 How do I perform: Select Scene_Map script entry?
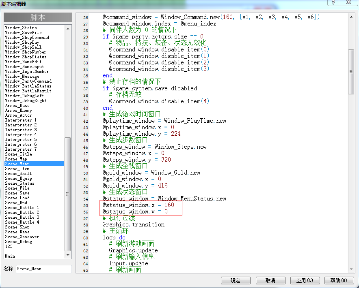tap(16, 159)
